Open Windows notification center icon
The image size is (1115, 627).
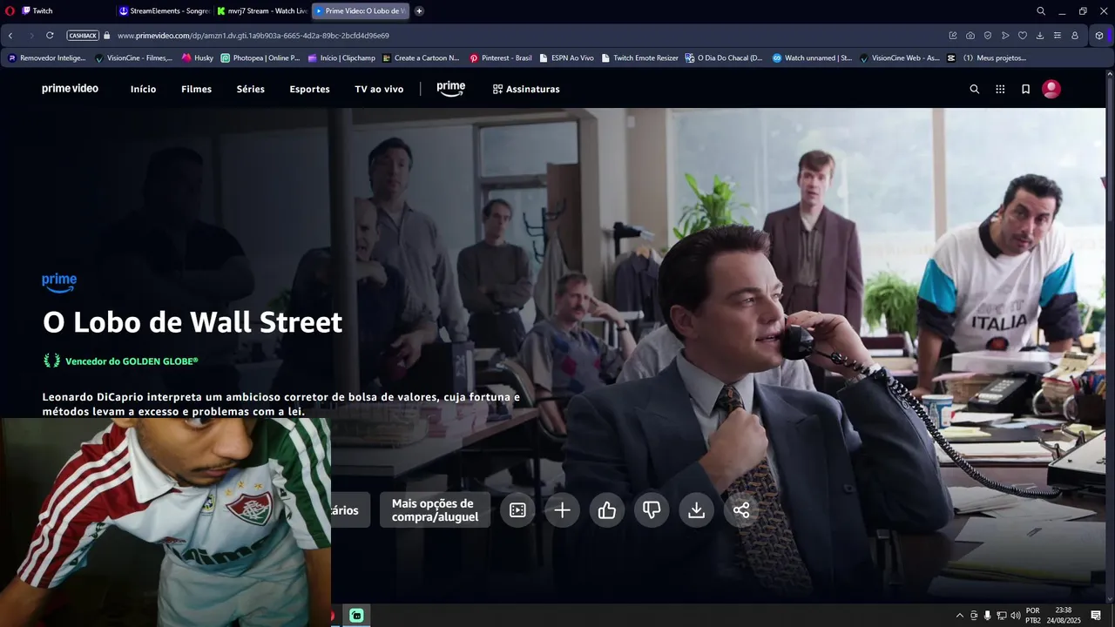[1096, 616]
